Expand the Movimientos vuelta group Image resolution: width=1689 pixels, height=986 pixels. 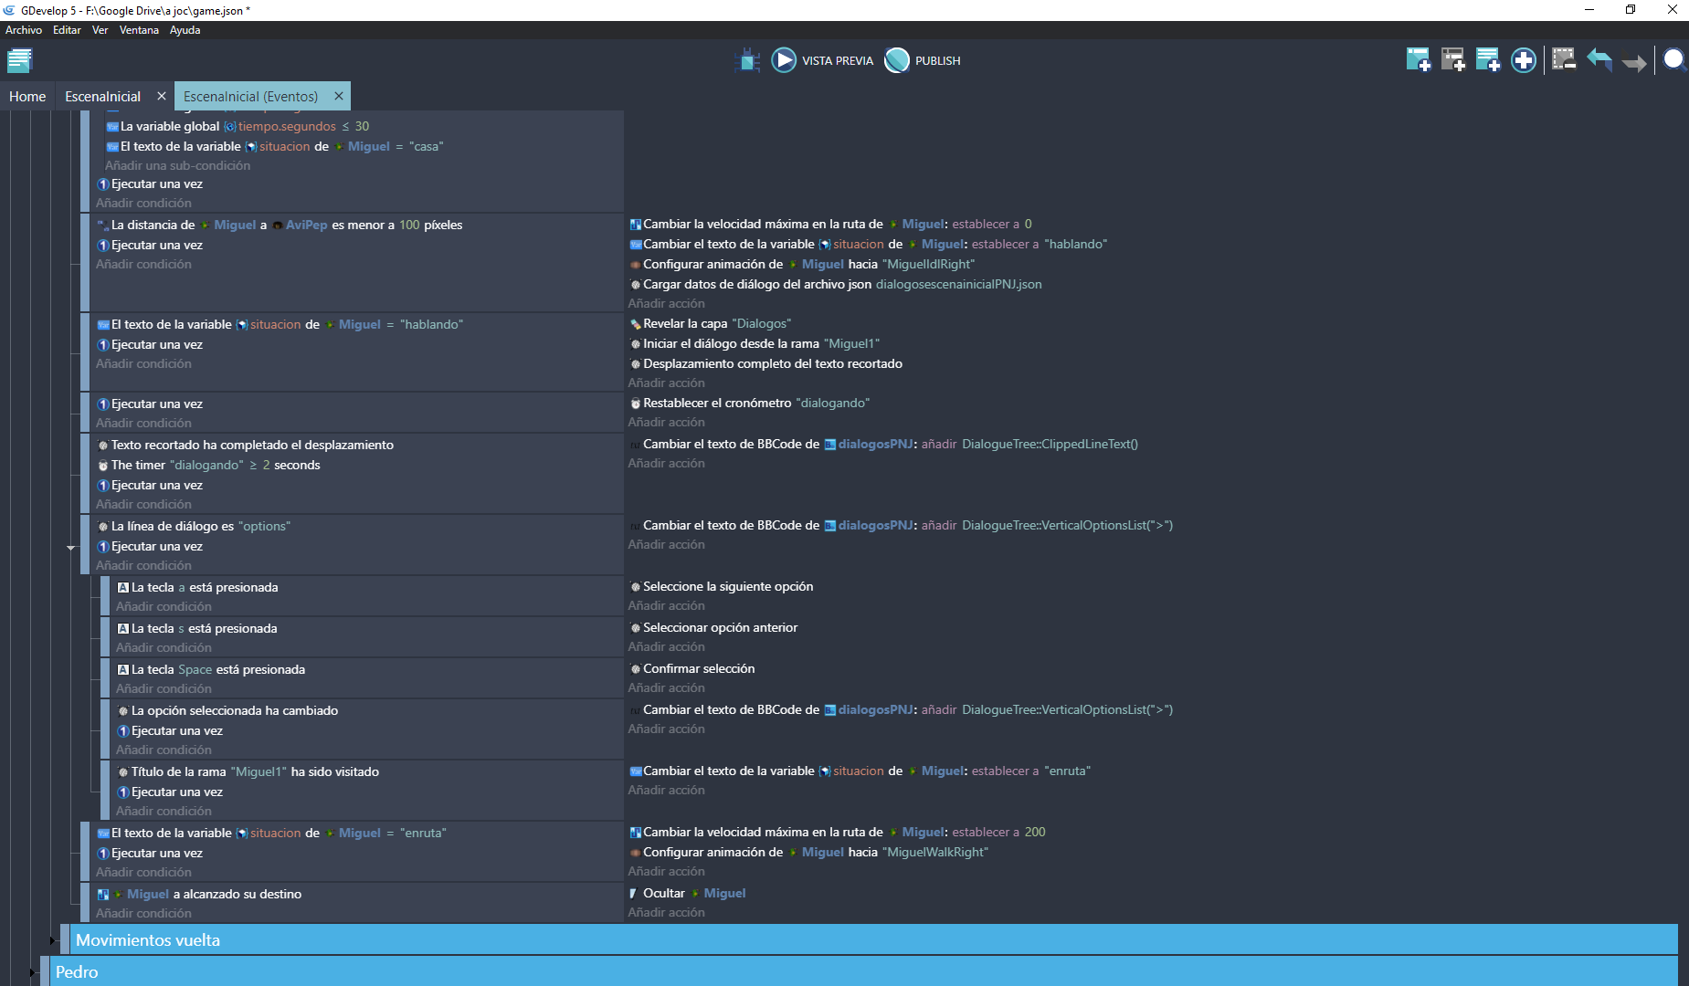coord(53,940)
